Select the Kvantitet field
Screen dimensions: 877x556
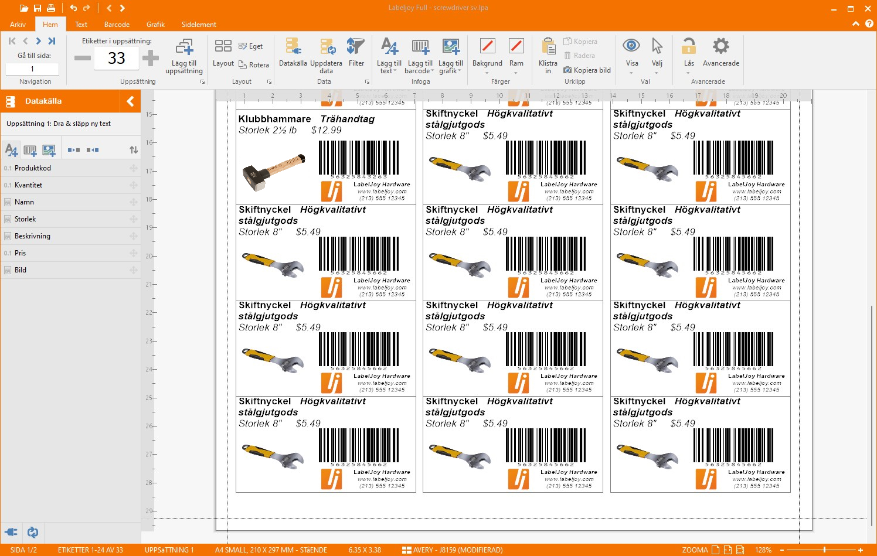click(x=70, y=185)
